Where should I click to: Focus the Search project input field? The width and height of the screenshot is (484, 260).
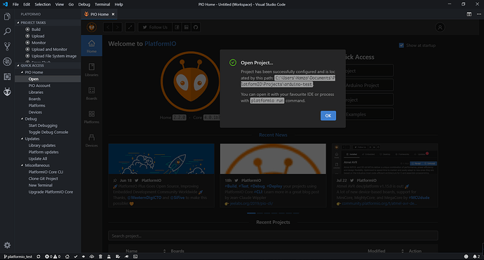(x=273, y=236)
